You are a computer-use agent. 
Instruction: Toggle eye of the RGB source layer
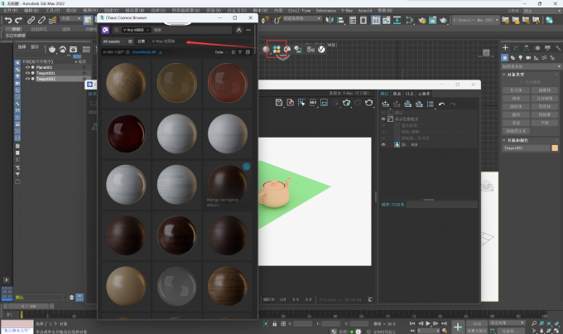coord(383,144)
